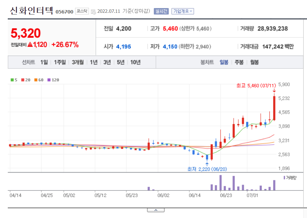Click the 06/23 date label on the axis
The image size is (307, 218).
(226, 195)
